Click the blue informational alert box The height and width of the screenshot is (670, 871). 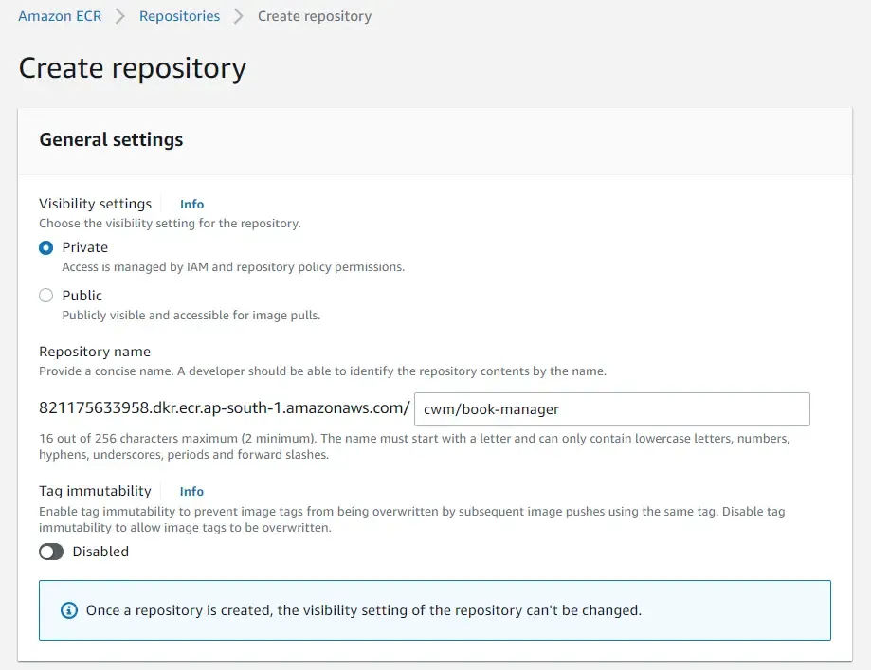pyautogui.click(x=435, y=610)
